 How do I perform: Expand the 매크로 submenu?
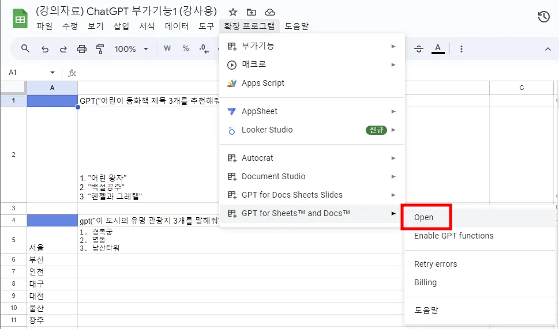coord(312,65)
